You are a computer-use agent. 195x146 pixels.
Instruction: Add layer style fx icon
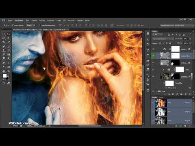click(169, 94)
